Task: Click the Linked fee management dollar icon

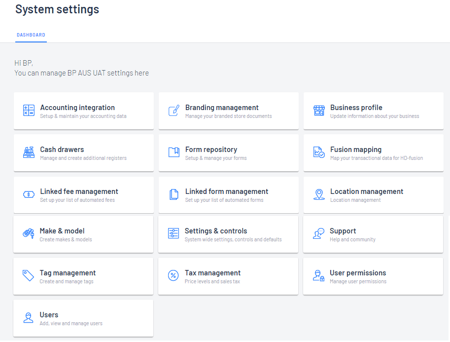Action: (x=29, y=194)
